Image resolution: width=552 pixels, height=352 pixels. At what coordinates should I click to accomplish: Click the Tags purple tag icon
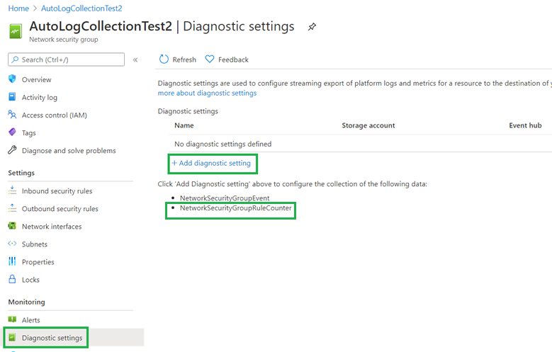[x=12, y=132]
